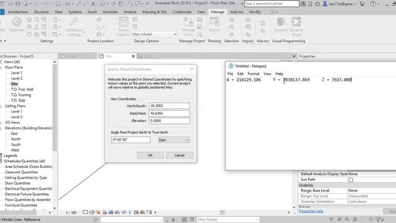
Task: Check the Sun Path checkbox in Properties
Action: [x=351, y=180]
